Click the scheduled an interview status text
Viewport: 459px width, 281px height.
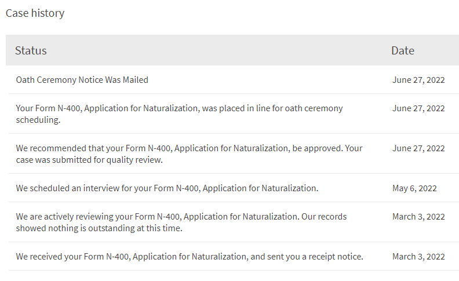tap(167, 188)
